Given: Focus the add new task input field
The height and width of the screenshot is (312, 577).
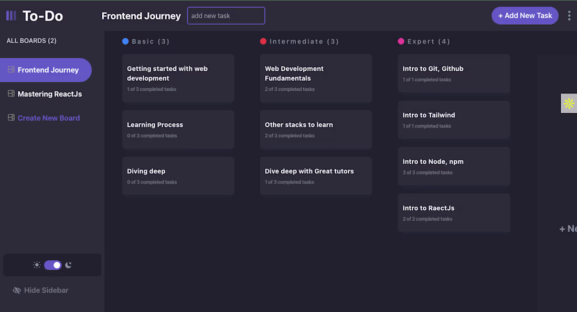Looking at the screenshot, I should coord(226,16).
